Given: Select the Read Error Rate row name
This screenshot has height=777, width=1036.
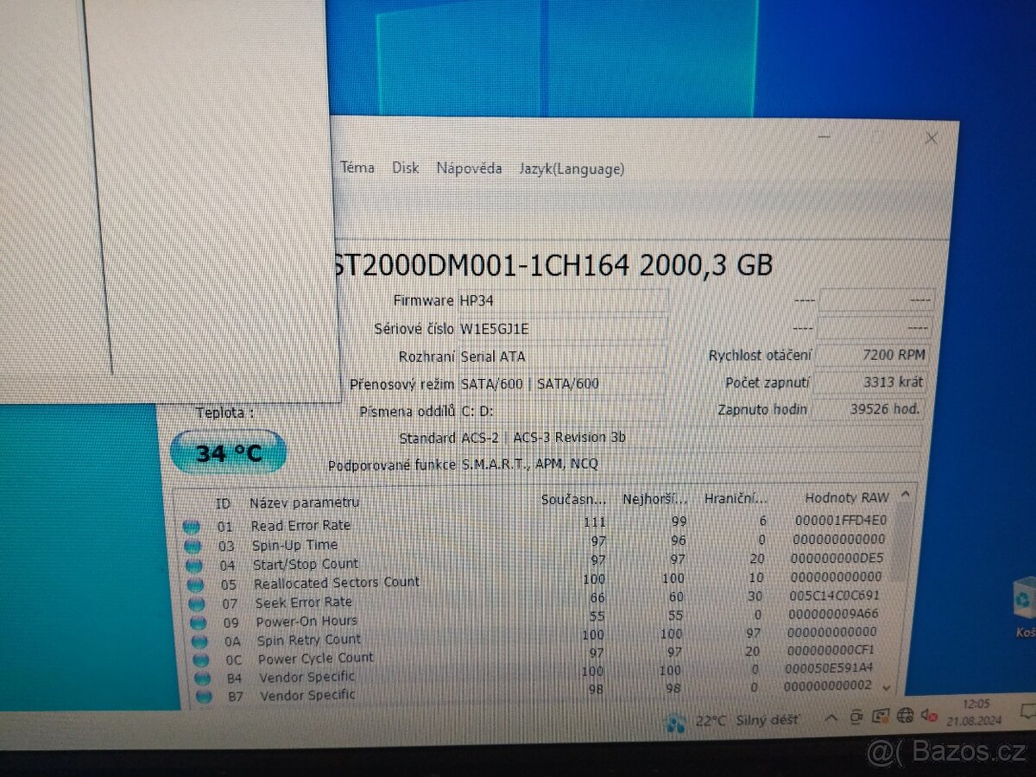Looking at the screenshot, I should [300, 525].
